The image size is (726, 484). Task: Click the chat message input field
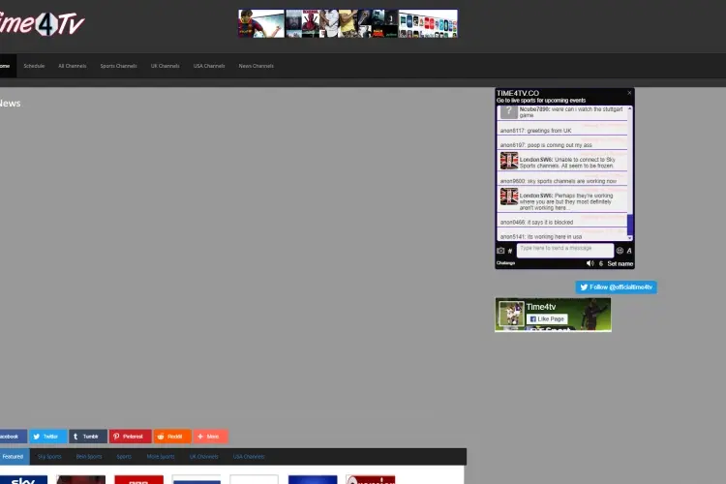[565, 250]
